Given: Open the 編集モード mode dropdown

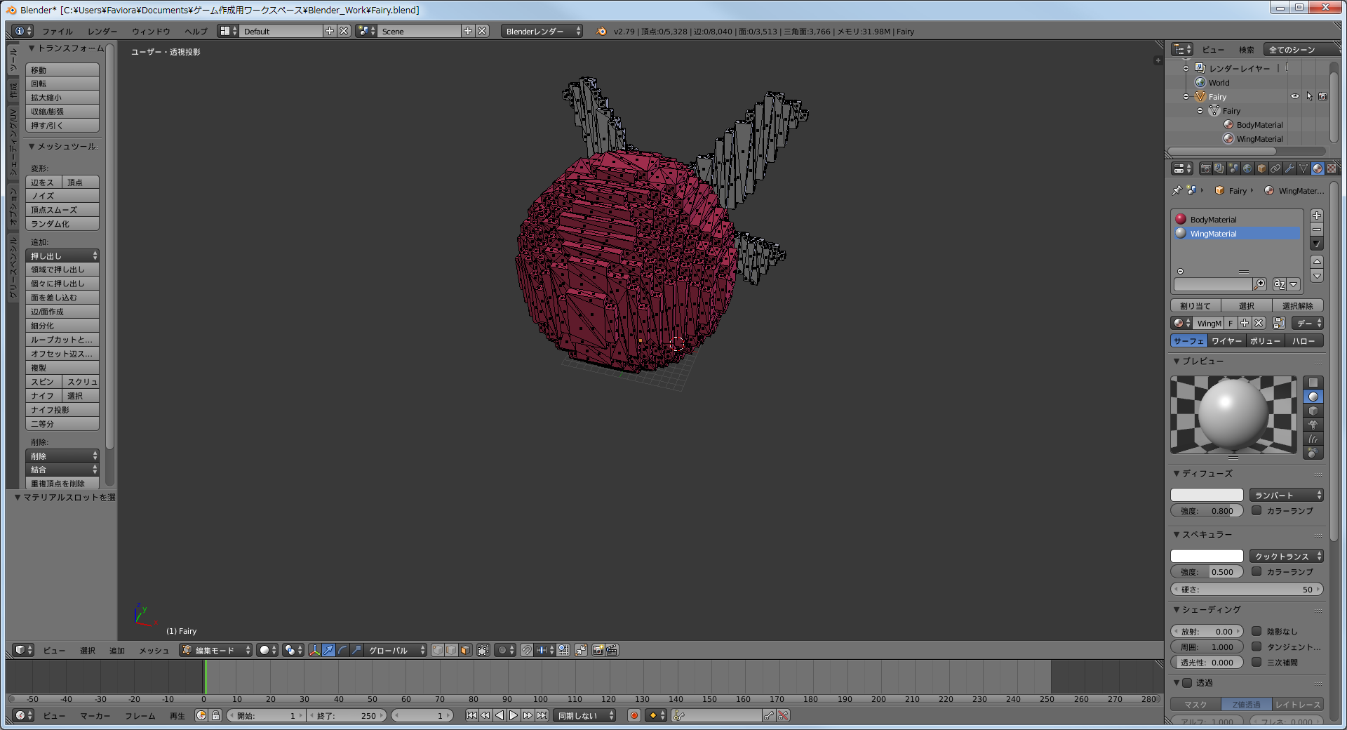Looking at the screenshot, I should [x=216, y=650].
